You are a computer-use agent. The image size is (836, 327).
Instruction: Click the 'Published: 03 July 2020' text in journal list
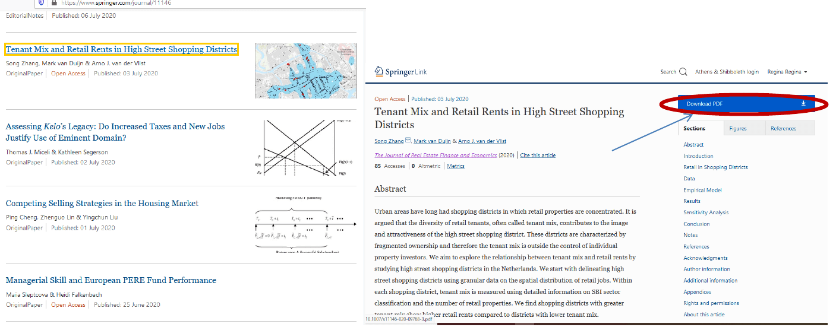pos(126,74)
